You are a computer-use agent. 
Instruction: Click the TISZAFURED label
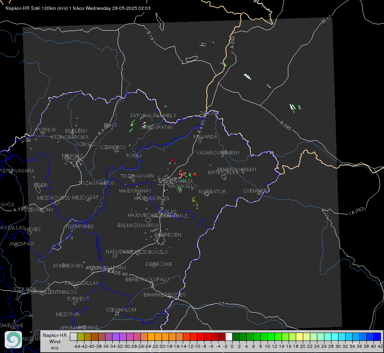click(x=80, y=227)
